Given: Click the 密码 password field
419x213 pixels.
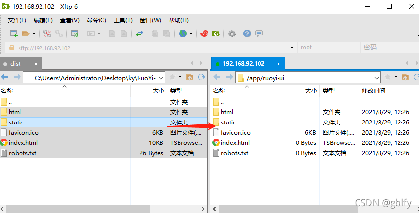Looking at the screenshot, I should coord(390,48).
